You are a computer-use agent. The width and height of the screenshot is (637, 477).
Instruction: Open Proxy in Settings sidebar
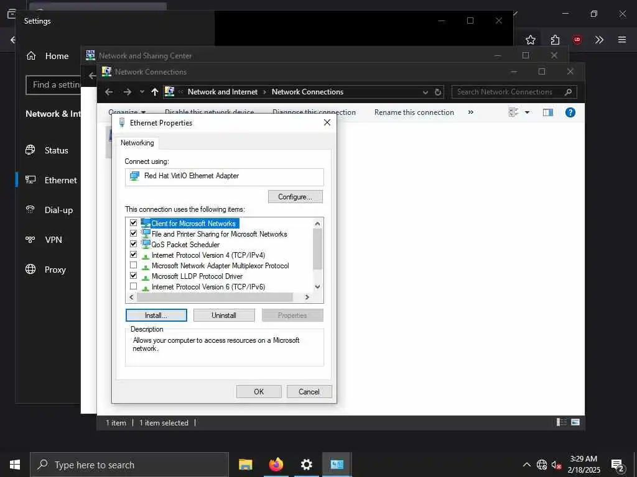(46, 270)
